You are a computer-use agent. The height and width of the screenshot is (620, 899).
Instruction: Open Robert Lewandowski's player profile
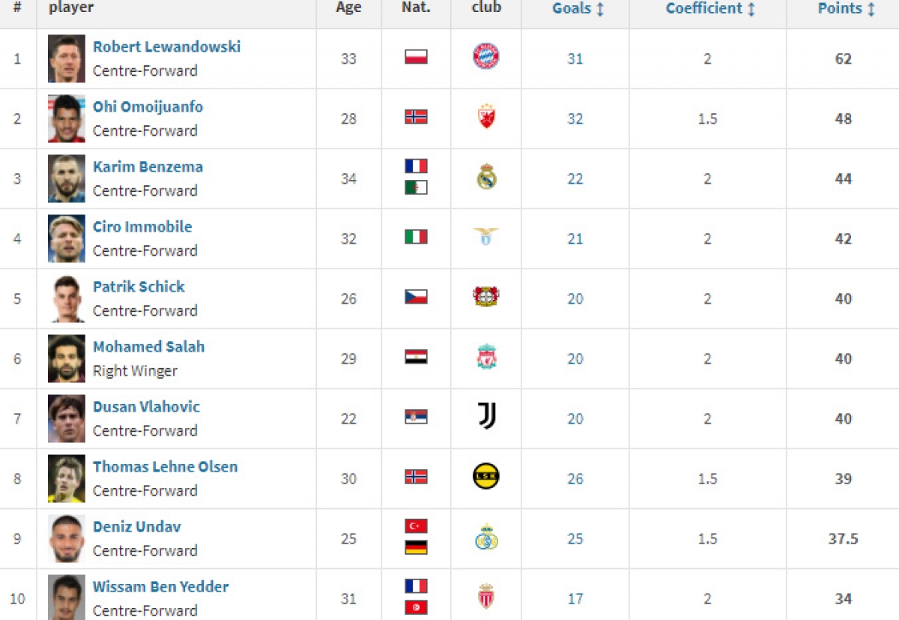coord(166,46)
